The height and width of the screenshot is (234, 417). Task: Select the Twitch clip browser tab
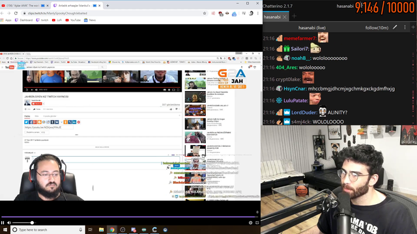pyautogui.click(x=77, y=5)
